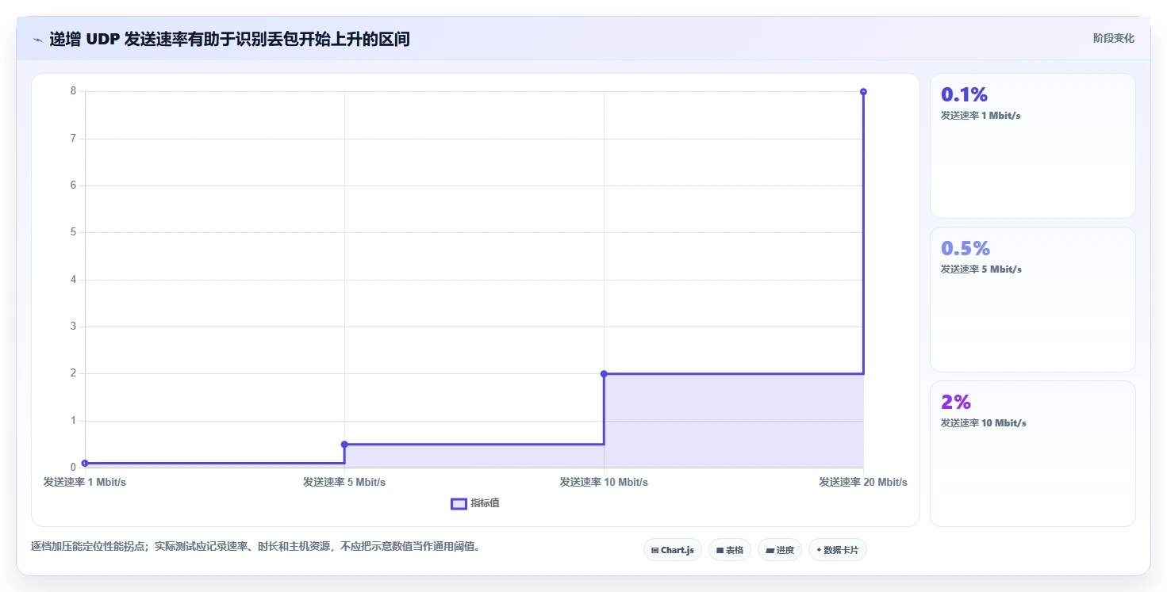Click the 进度 tag pill

pyautogui.click(x=780, y=550)
